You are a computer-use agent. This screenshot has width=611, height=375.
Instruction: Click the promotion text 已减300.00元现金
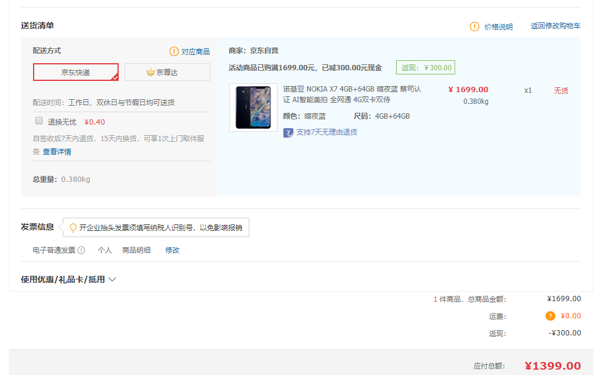point(352,68)
